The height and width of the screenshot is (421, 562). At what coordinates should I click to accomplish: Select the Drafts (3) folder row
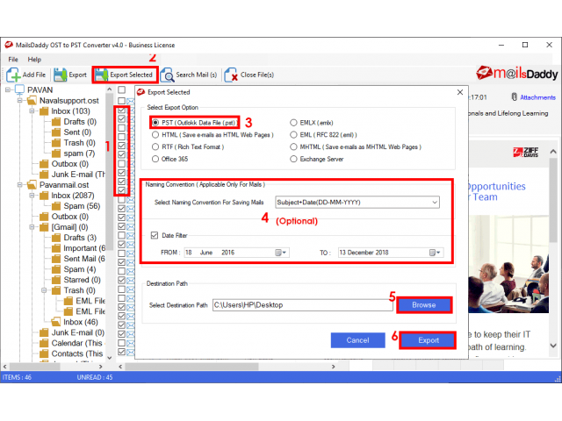coord(74,238)
